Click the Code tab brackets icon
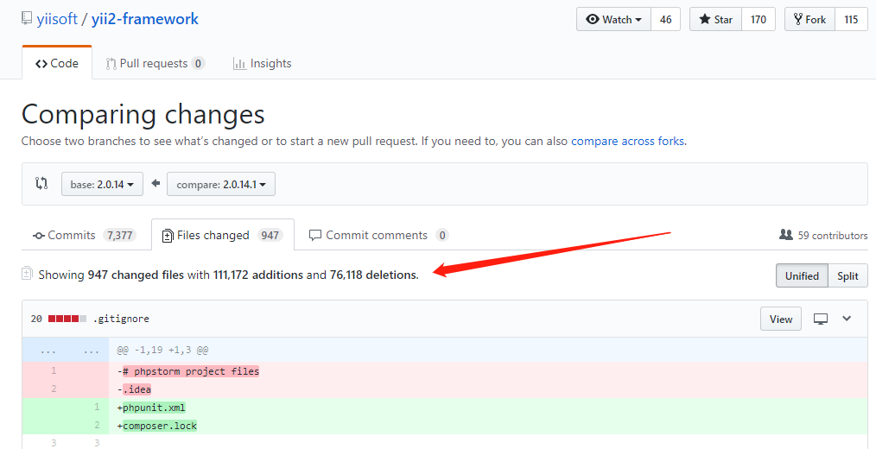The width and height of the screenshot is (876, 449). coord(41,64)
